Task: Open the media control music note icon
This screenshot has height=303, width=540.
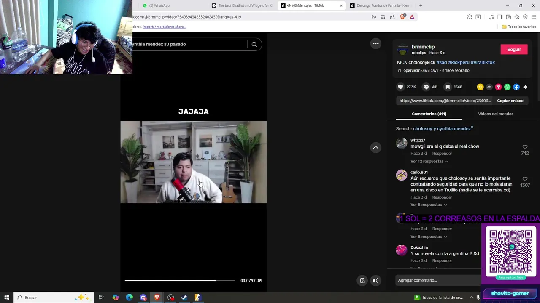Action: [491, 17]
